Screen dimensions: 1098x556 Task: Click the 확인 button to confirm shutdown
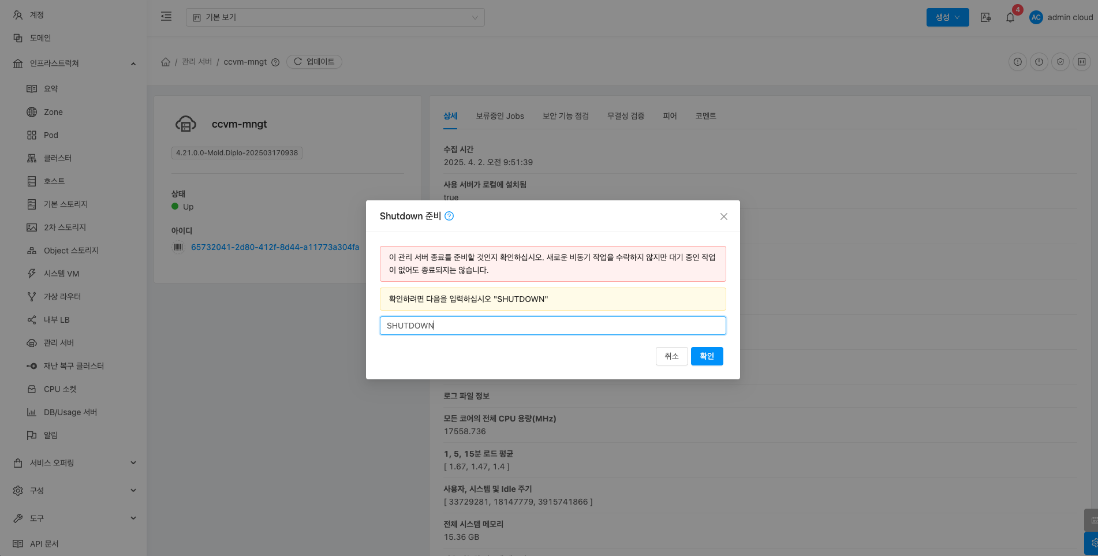(x=707, y=356)
